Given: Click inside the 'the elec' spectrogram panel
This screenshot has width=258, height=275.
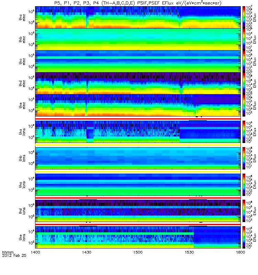Looking at the screenshot, I should click(138, 106).
